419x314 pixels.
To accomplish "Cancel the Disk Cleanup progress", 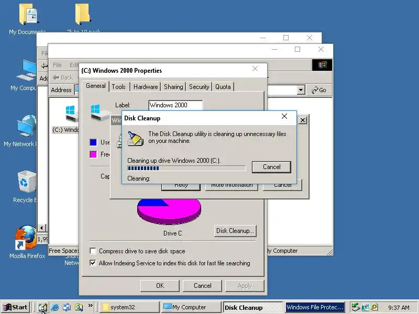I will click(x=271, y=167).
